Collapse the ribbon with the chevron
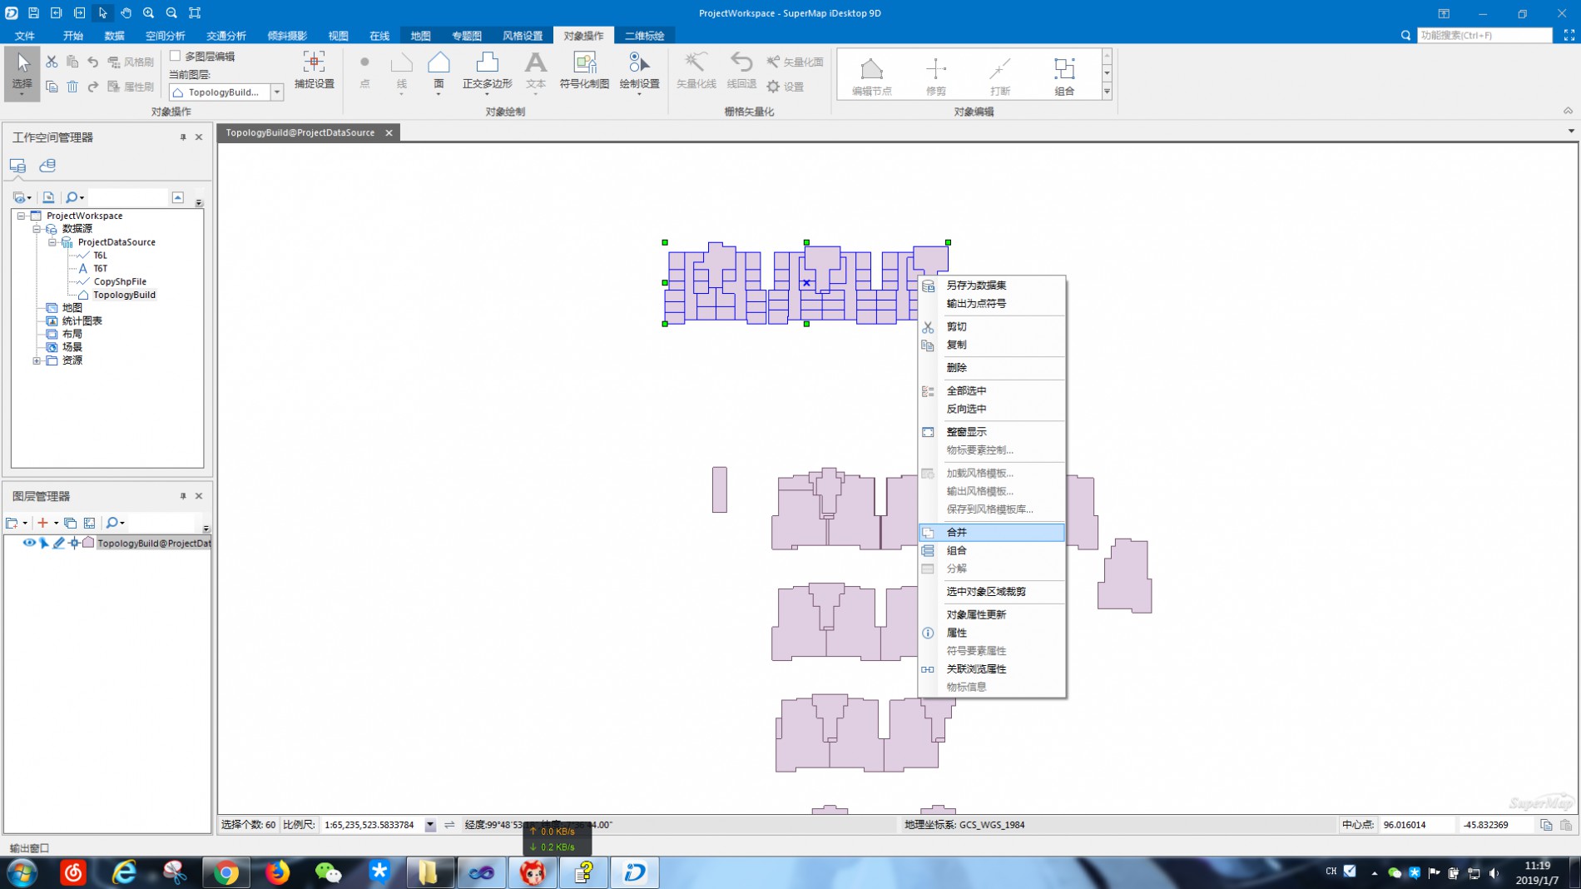Image resolution: width=1581 pixels, height=889 pixels. [x=1568, y=111]
